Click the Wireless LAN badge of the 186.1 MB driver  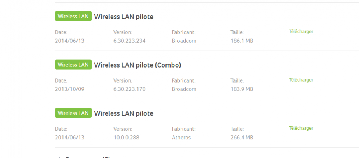tap(73, 17)
